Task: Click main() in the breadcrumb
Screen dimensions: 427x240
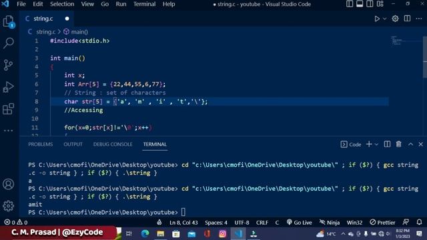Action: pos(79,32)
